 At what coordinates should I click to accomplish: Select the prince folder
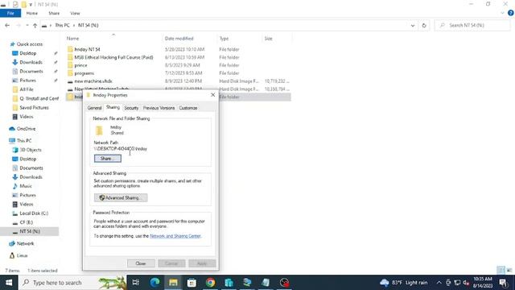coord(80,65)
